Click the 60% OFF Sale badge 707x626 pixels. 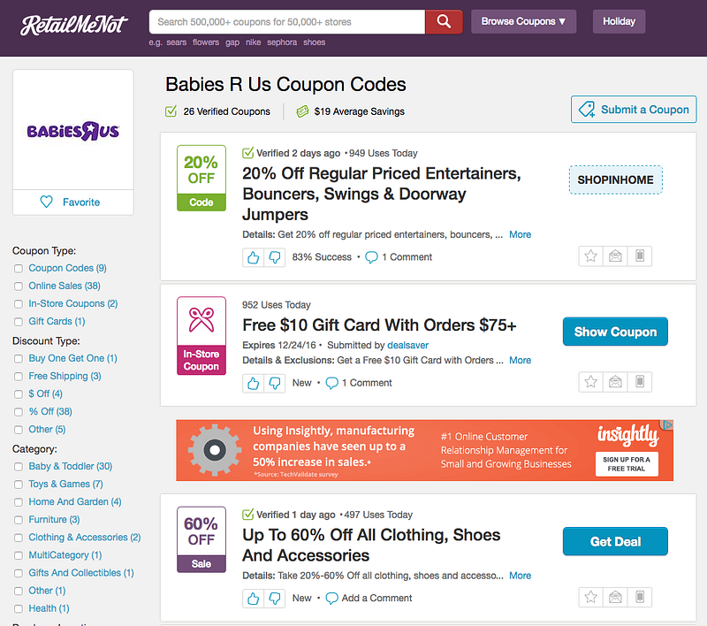[x=201, y=539]
